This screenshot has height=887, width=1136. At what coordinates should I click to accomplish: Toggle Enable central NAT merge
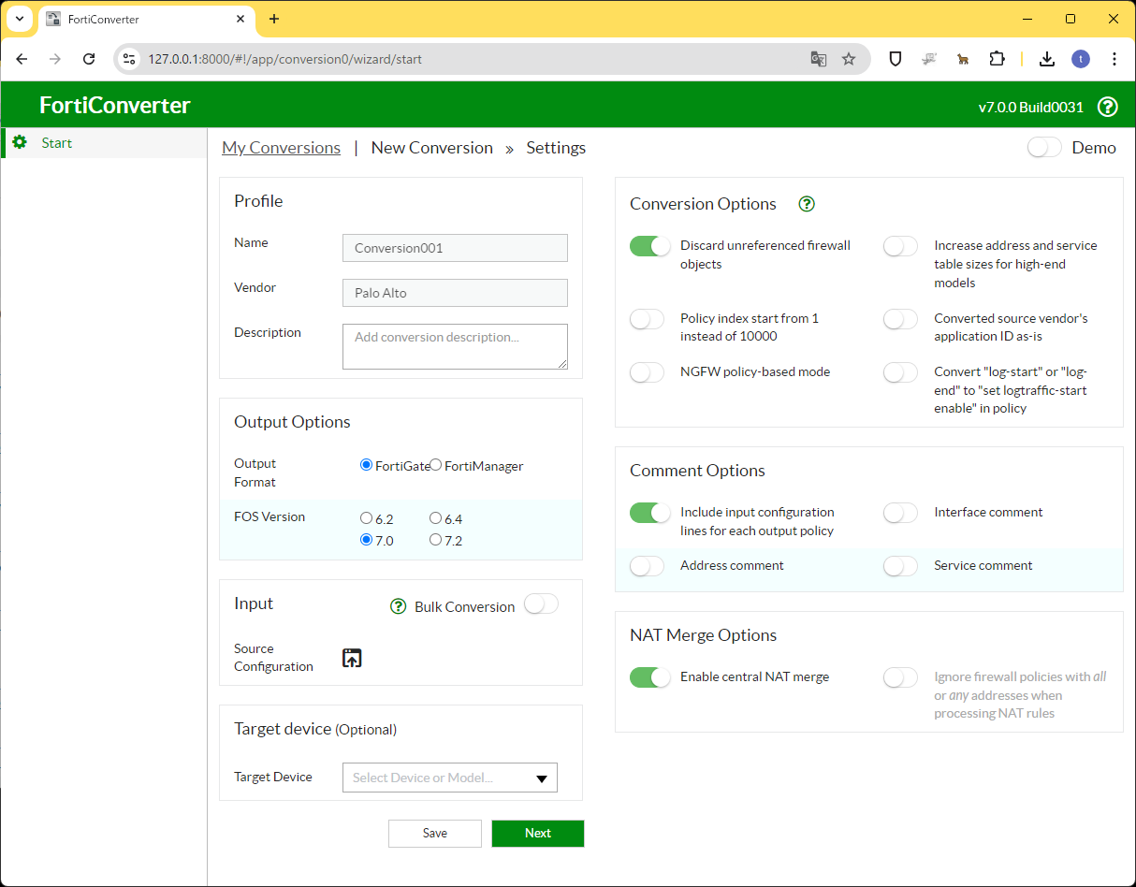649,677
